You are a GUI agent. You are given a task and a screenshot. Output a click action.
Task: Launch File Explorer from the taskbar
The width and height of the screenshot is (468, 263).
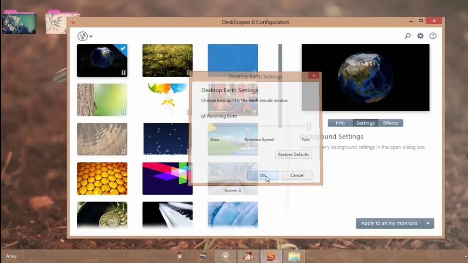[295, 257]
